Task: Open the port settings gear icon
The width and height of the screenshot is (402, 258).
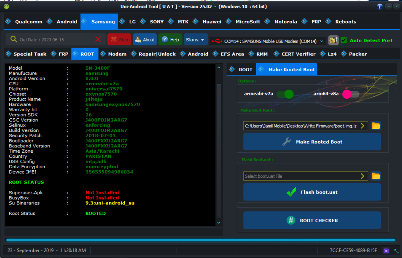Action: click(333, 40)
